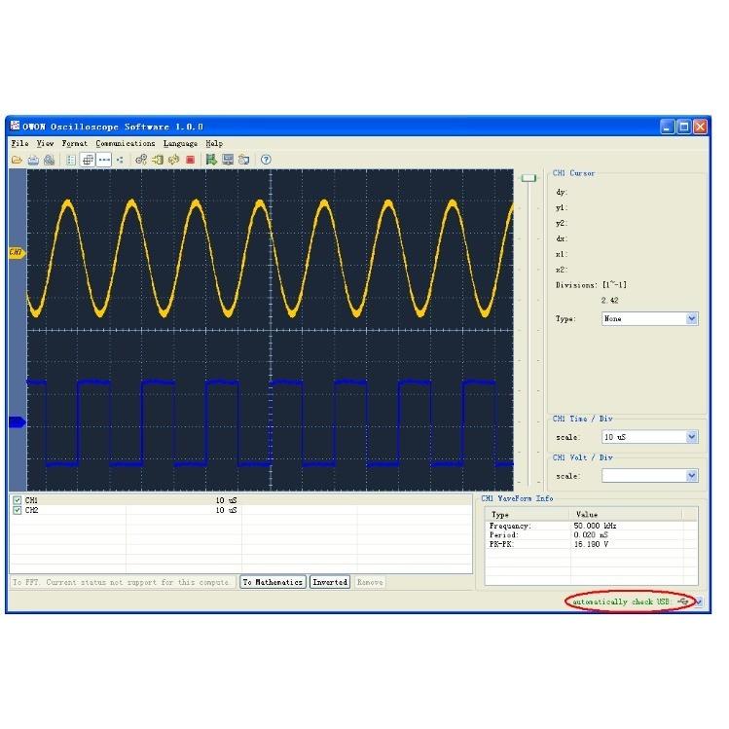This screenshot has width=729, height=729.
Task: Click the vertical slider handle beside waveform
Action: [x=529, y=178]
